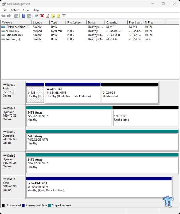Sort by the Capacity column header
Screen dimensions: 180x214
(116, 23)
